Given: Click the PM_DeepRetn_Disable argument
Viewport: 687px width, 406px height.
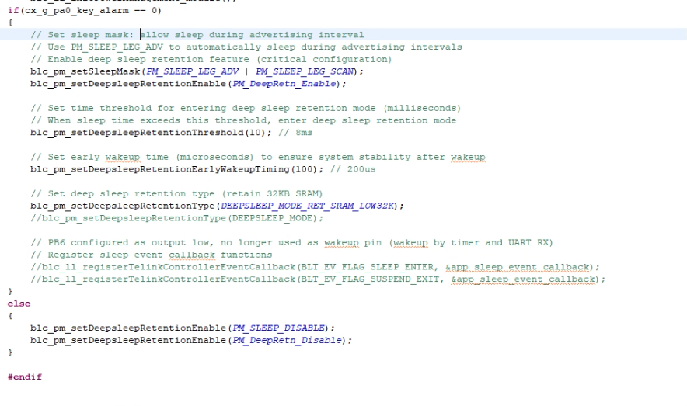Looking at the screenshot, I should click(287, 340).
